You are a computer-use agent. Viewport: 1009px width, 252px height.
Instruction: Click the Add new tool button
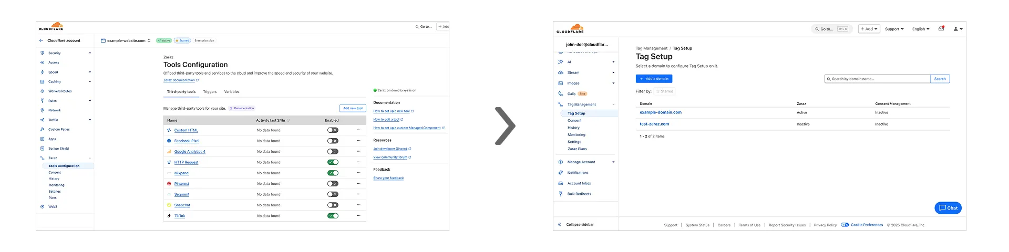click(x=353, y=108)
